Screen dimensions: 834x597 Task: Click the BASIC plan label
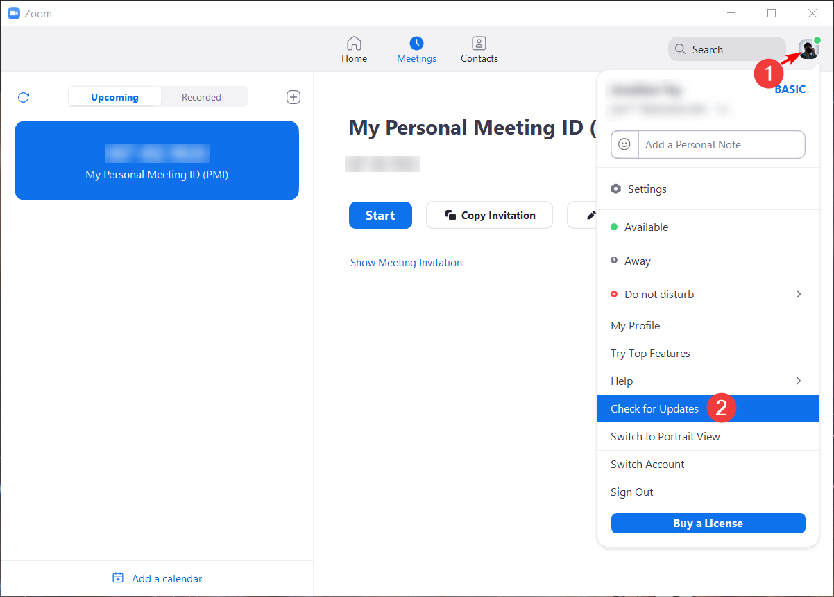tap(790, 89)
